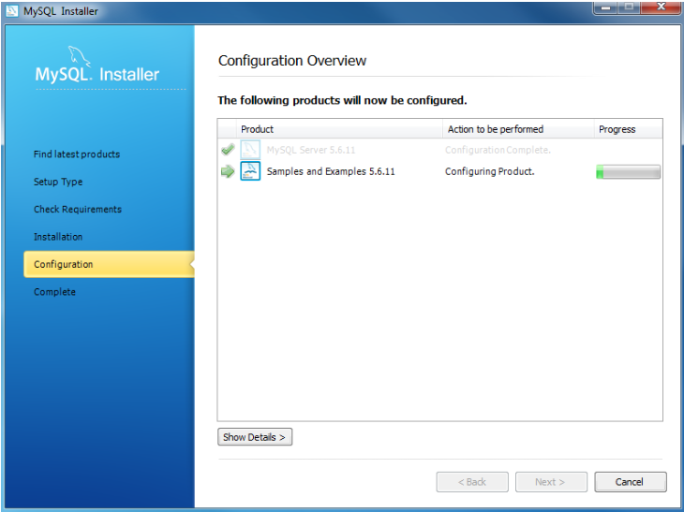Image resolution: width=684 pixels, height=512 pixels.
Task: Select the Find latest products step
Action: (x=77, y=154)
